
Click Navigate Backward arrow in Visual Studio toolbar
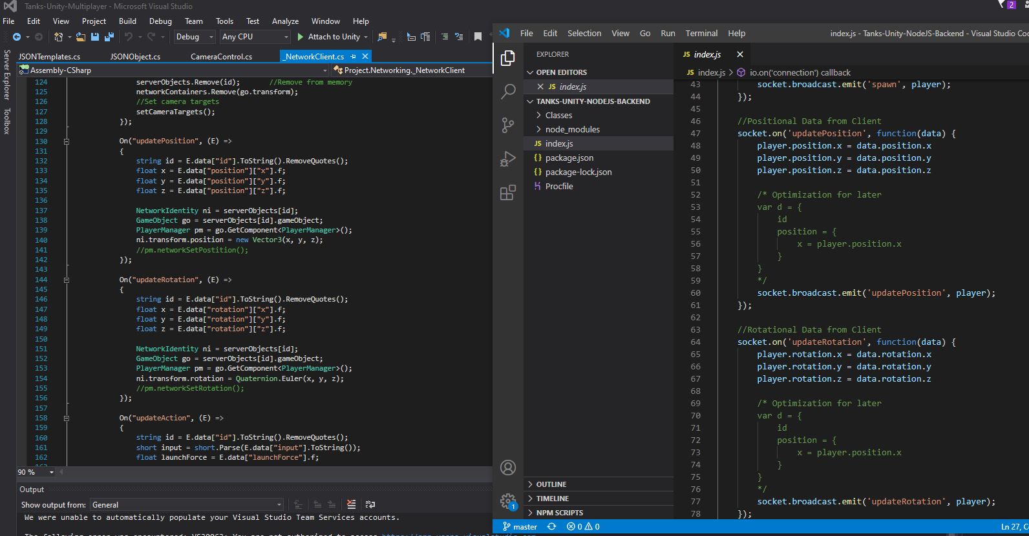pos(17,37)
